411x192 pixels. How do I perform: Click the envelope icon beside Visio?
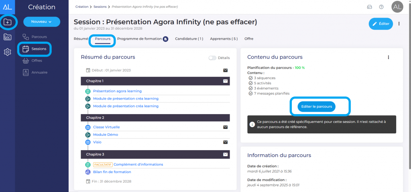(x=226, y=142)
